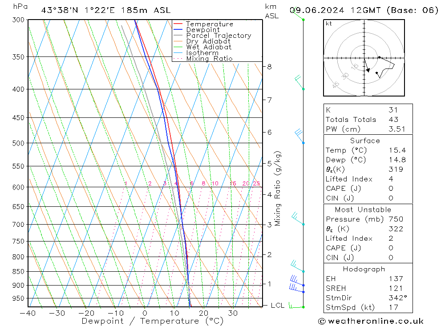Click the Surface Dewp value 14.8

pyautogui.click(x=397, y=160)
